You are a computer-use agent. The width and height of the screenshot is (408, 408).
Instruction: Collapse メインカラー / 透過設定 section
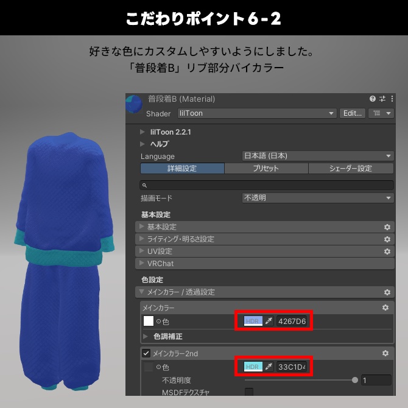coord(265,292)
